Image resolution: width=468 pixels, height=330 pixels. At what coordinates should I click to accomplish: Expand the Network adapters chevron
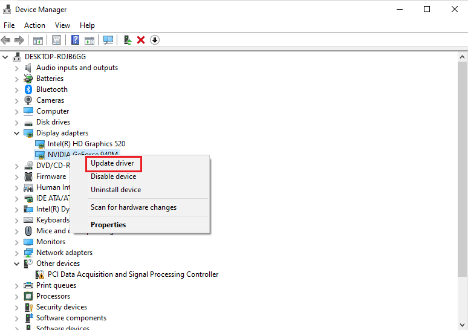click(x=16, y=253)
